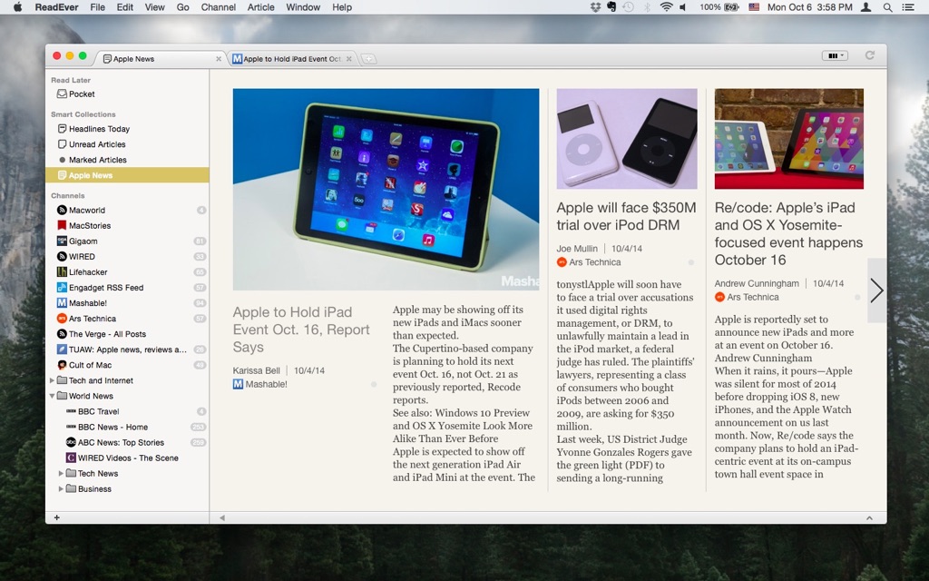929x581 pixels.
Task: Click the Mashable! source under Karissa Bell
Action: point(260,384)
